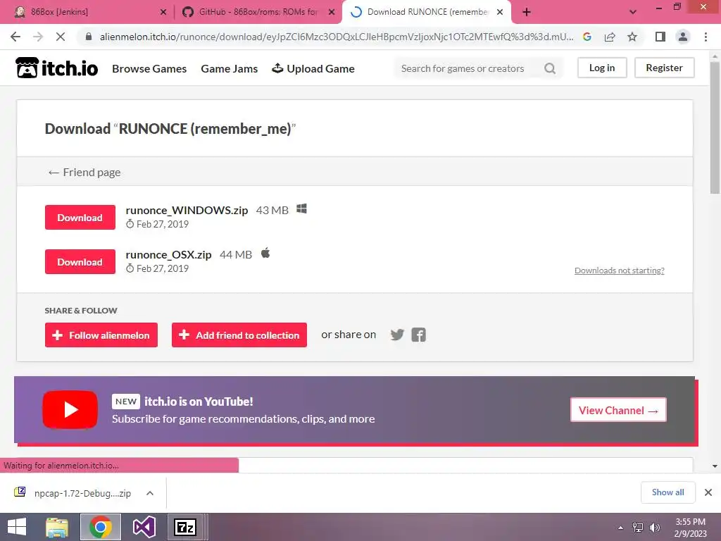Viewport: 721px width, 541px height.
Task: Click Follow alienmelon button
Action: point(101,335)
